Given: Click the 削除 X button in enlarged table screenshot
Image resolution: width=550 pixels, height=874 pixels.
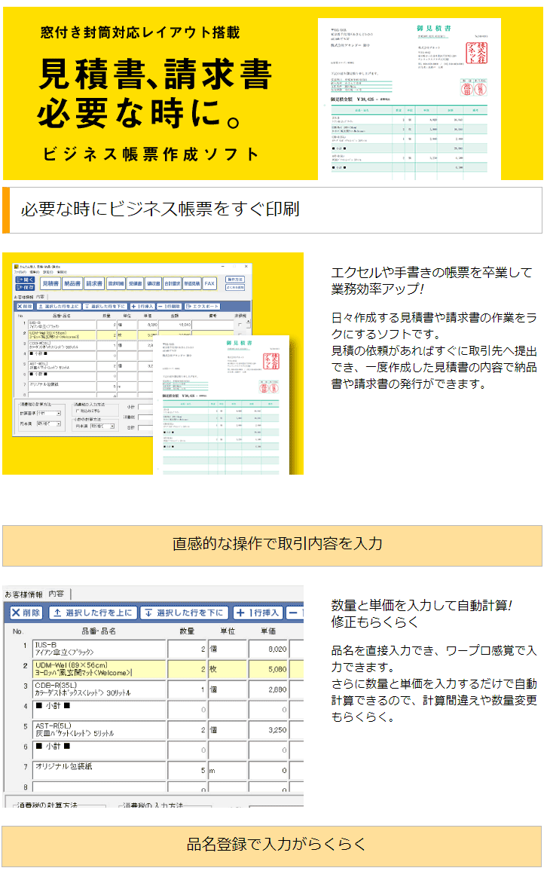Looking at the screenshot, I should [26, 613].
